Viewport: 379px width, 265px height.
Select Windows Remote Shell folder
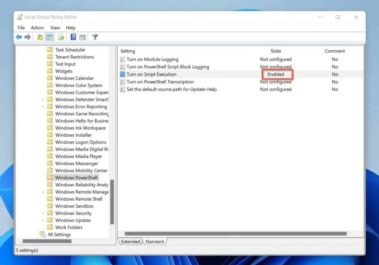tap(79, 199)
